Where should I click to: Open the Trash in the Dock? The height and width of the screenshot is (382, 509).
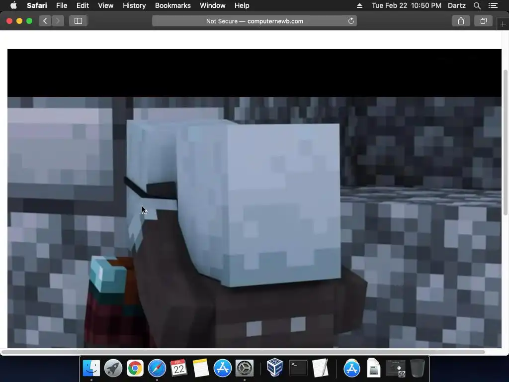coord(418,368)
